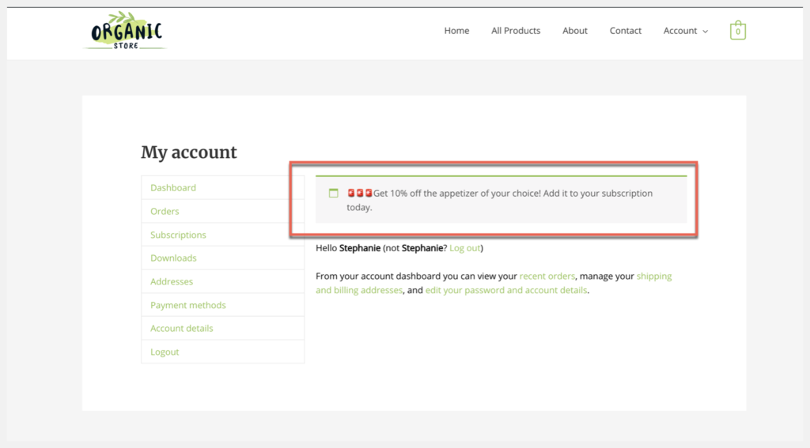Click the Log out link beside Stephanie
This screenshot has width=810, height=448.
(464, 248)
